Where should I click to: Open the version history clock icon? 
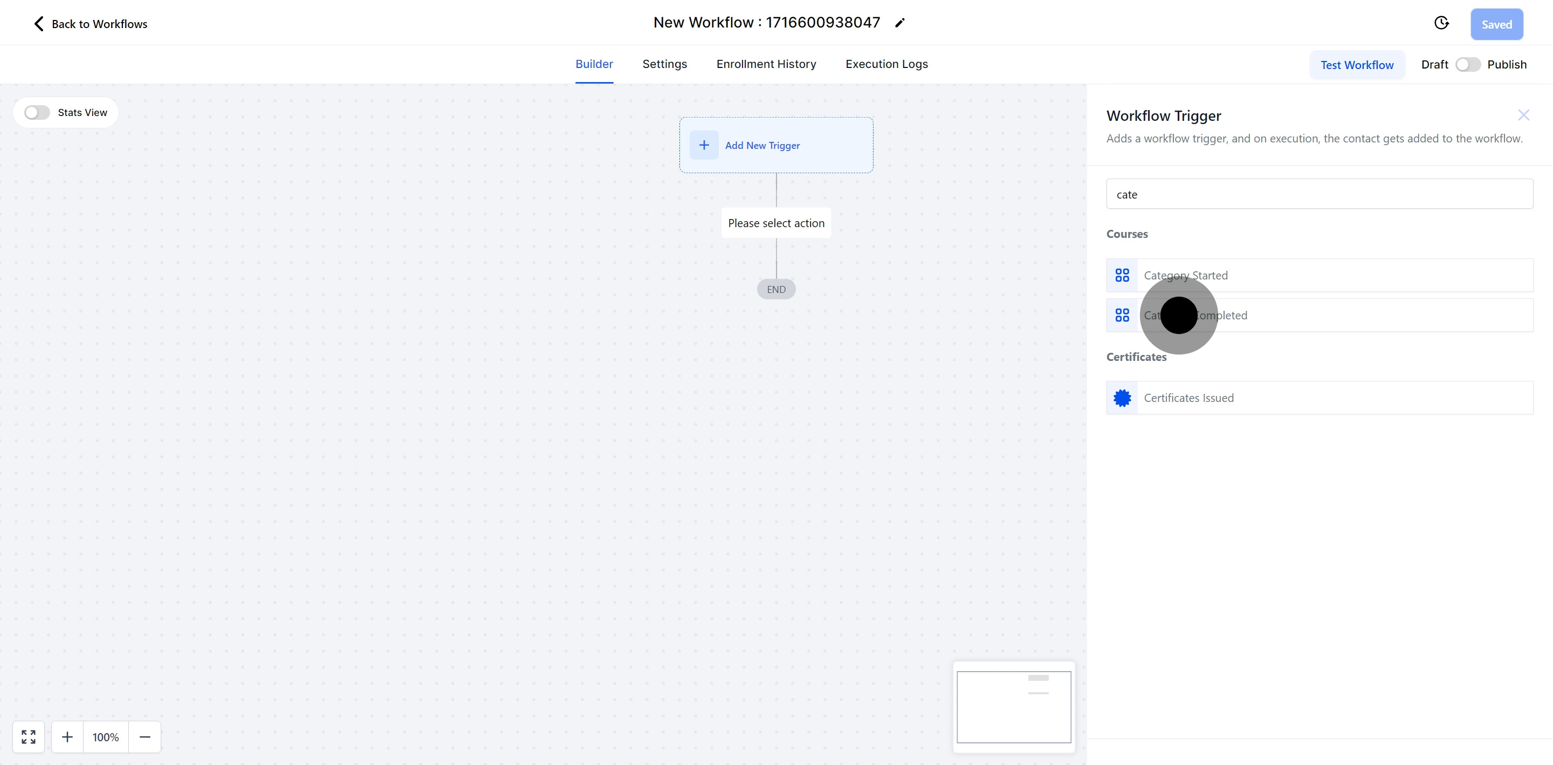coord(1441,23)
